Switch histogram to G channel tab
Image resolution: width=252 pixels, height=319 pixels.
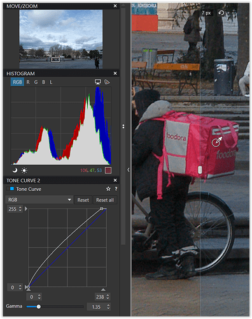pyautogui.click(x=36, y=82)
